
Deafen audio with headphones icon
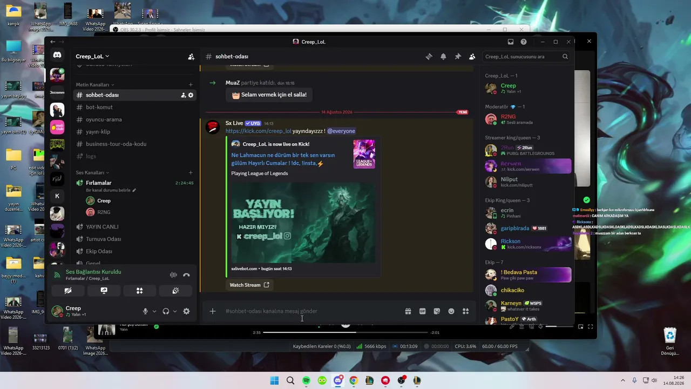tap(166, 311)
